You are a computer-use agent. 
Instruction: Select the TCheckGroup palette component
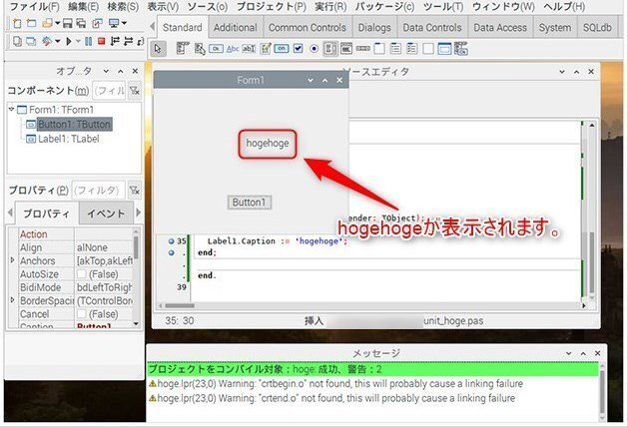tap(412, 49)
